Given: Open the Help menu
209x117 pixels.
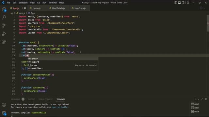Looking at the screenshot, I should [x=61, y=3].
